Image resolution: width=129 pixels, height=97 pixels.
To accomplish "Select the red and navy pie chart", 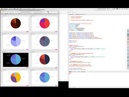I will click(45, 59).
